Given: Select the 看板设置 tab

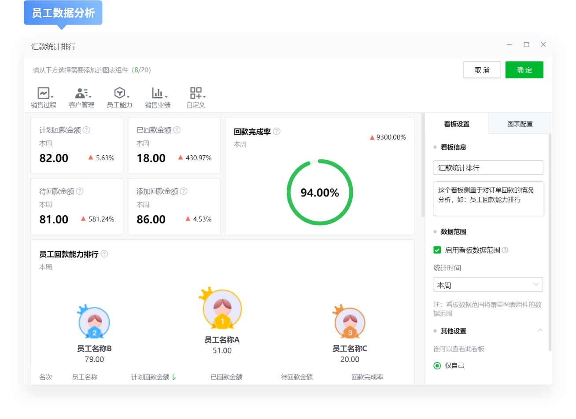Looking at the screenshot, I should pos(456,124).
